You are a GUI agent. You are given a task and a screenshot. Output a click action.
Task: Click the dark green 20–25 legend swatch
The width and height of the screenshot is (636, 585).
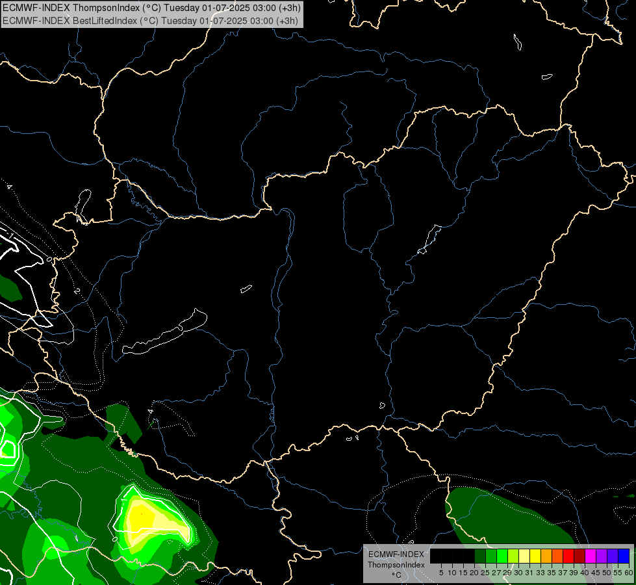pos(480,556)
